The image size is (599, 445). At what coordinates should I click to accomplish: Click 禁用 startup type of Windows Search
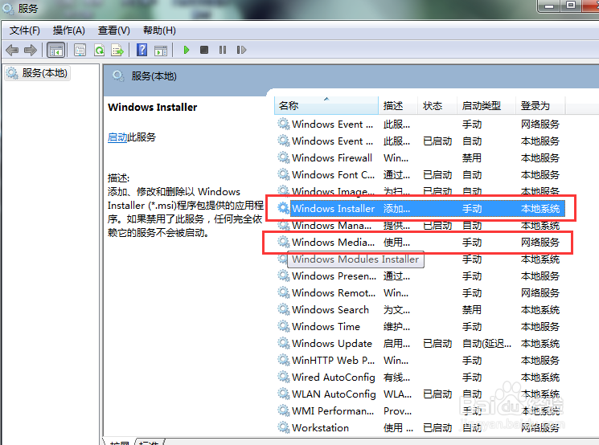(x=472, y=309)
